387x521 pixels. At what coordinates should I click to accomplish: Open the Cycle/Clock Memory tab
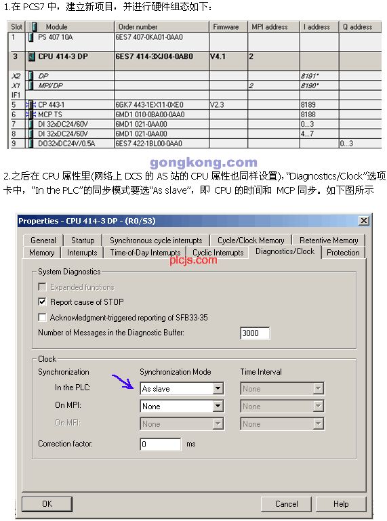pos(251,241)
